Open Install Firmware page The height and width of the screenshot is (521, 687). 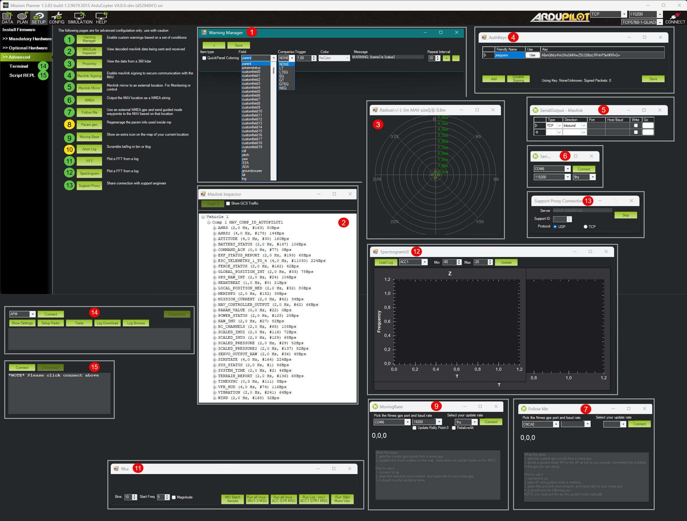coord(19,30)
